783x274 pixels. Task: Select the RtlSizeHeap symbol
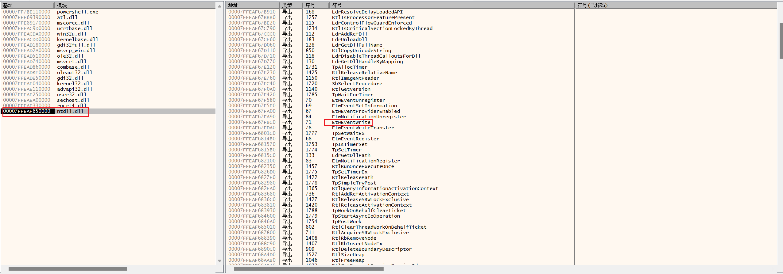tap(348, 255)
